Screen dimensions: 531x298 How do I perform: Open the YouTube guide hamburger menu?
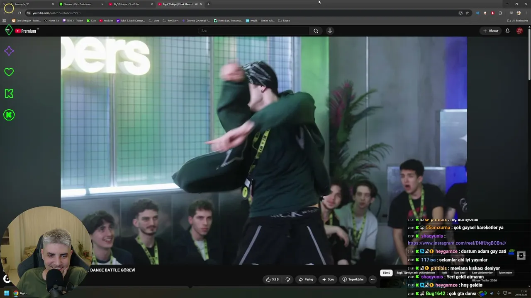point(7,31)
